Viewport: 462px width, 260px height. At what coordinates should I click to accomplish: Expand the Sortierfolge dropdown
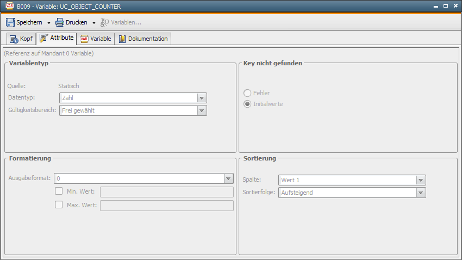421,193
